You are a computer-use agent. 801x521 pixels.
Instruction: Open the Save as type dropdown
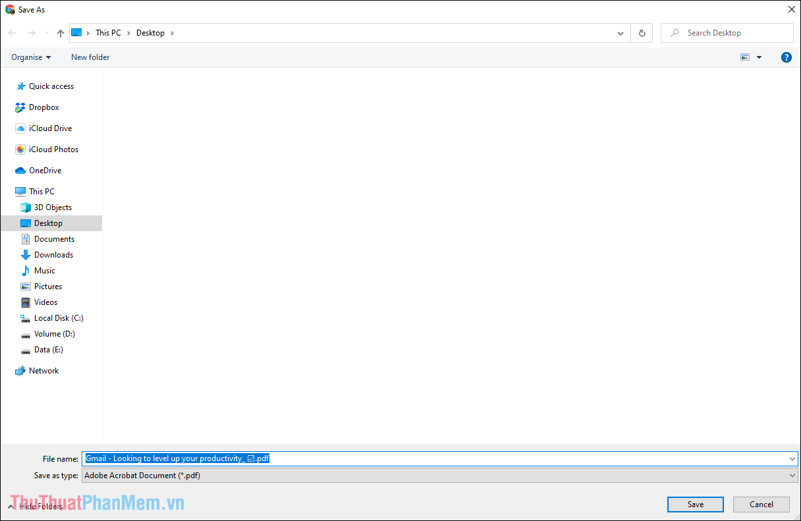439,475
